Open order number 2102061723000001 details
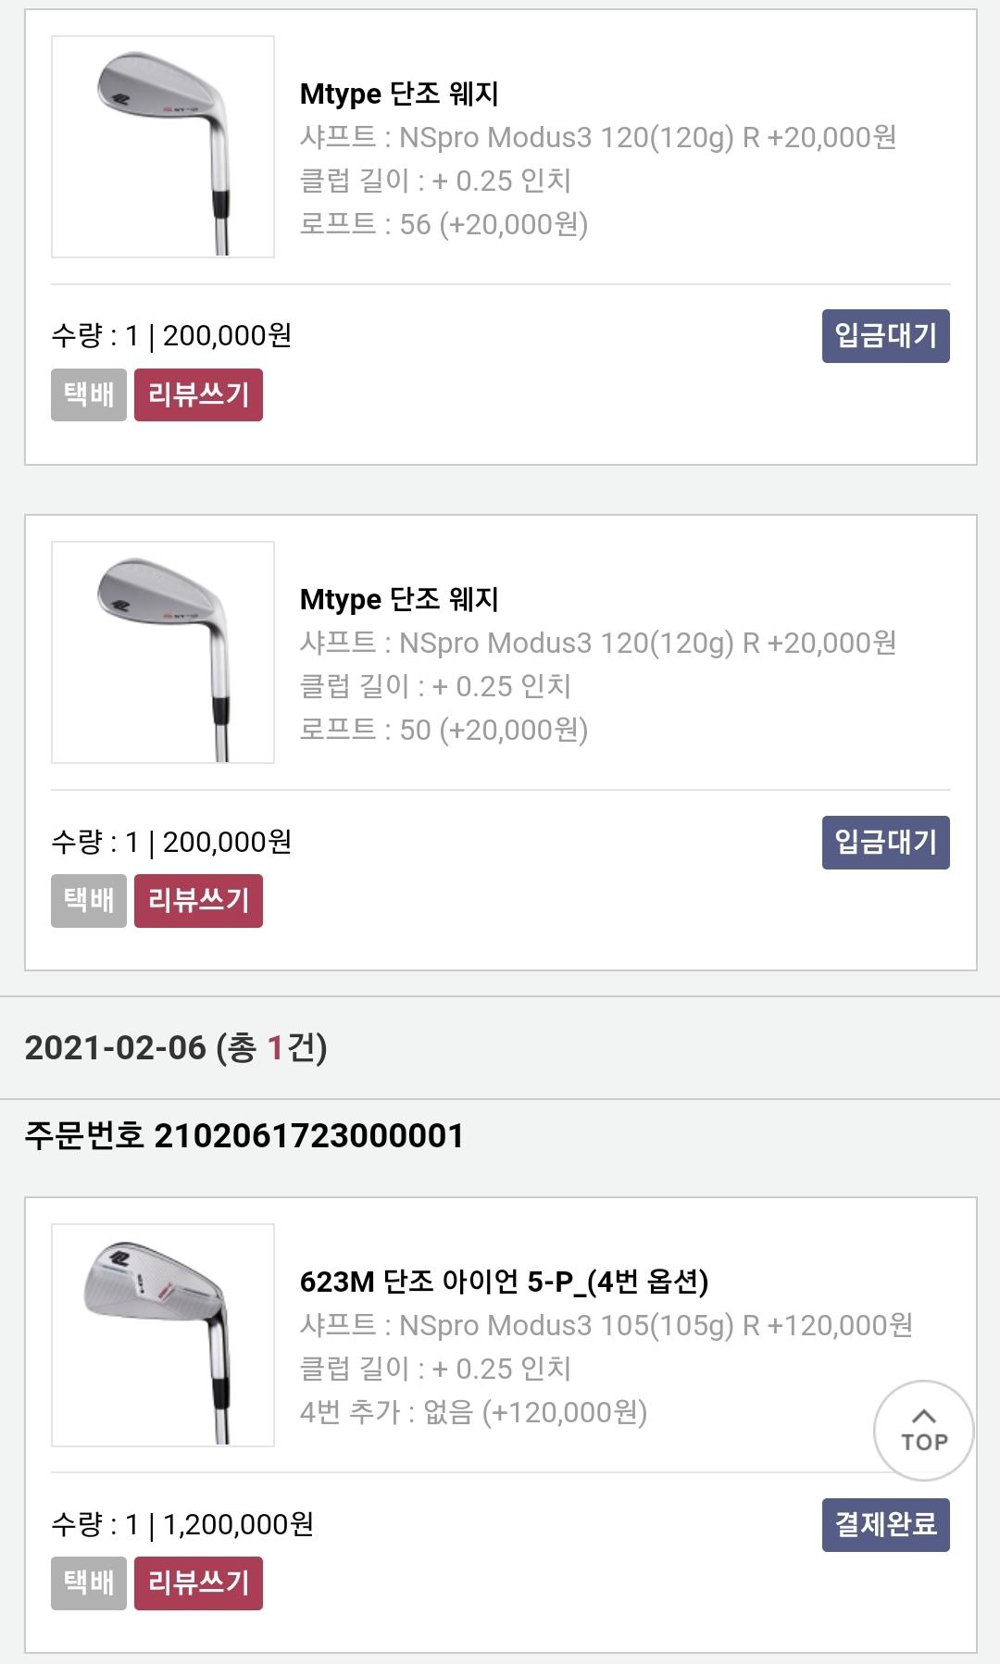 pos(244,1135)
